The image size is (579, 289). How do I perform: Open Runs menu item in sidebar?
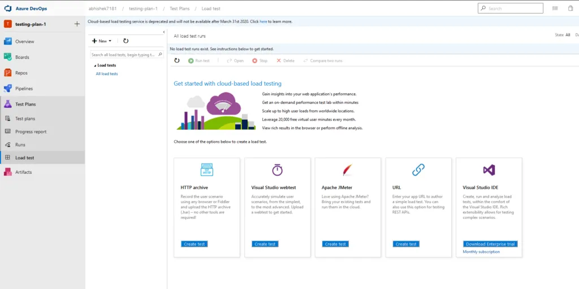[x=20, y=144]
